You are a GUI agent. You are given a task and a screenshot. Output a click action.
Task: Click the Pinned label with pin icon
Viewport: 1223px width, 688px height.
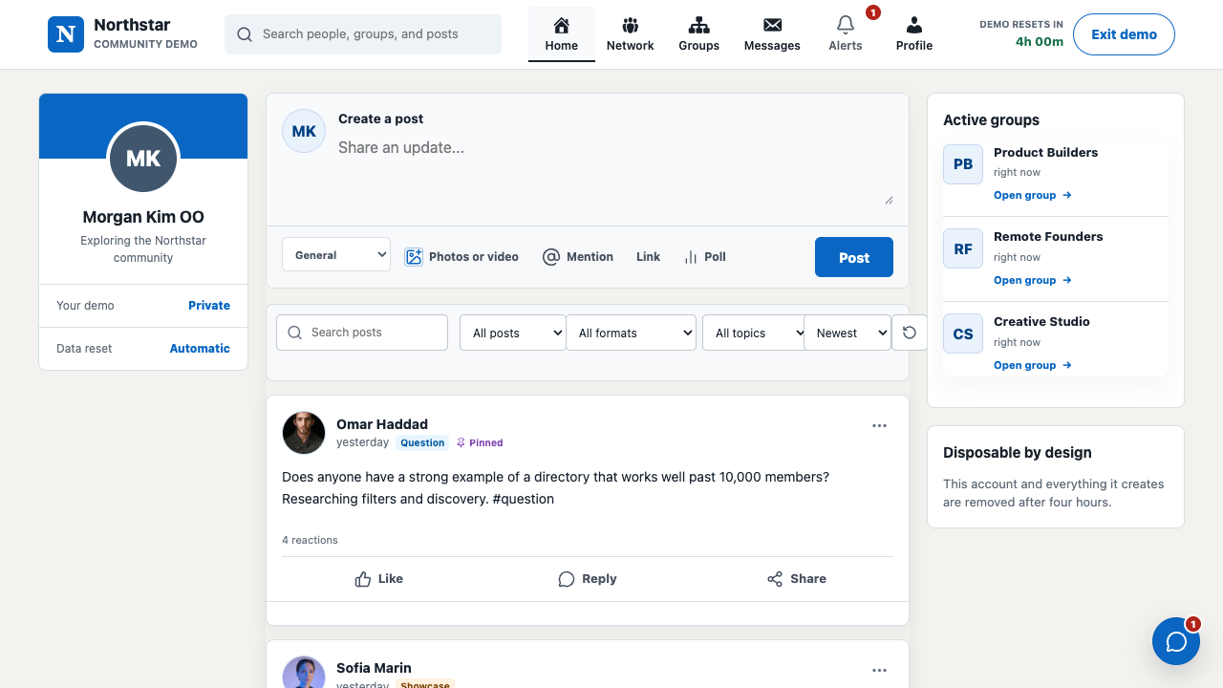pos(480,442)
